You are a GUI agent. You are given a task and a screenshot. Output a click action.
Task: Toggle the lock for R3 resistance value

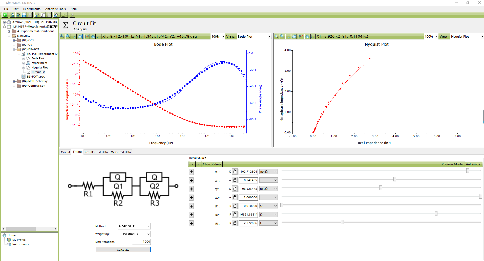[x=235, y=223]
